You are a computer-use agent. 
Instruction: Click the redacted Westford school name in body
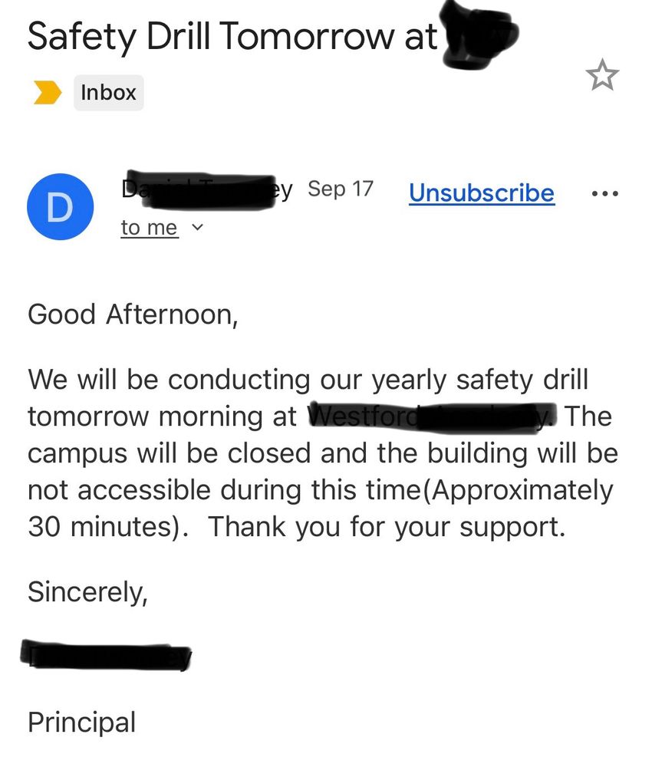tap(432, 416)
